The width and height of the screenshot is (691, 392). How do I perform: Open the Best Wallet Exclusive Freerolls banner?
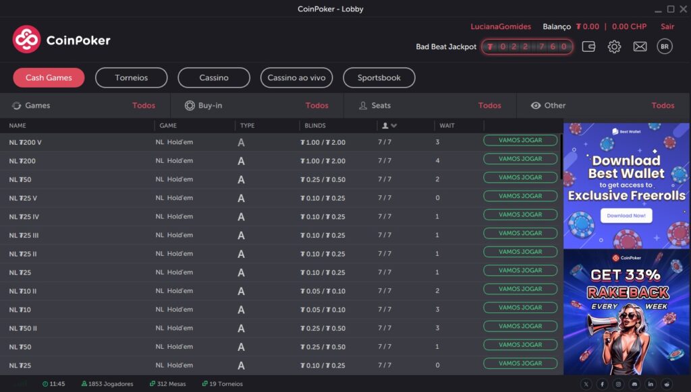click(x=626, y=186)
